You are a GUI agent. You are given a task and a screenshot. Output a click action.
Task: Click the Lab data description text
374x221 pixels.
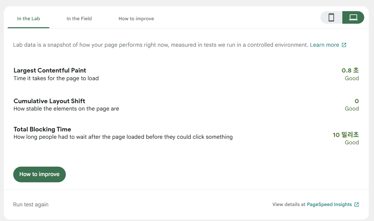tap(160, 45)
